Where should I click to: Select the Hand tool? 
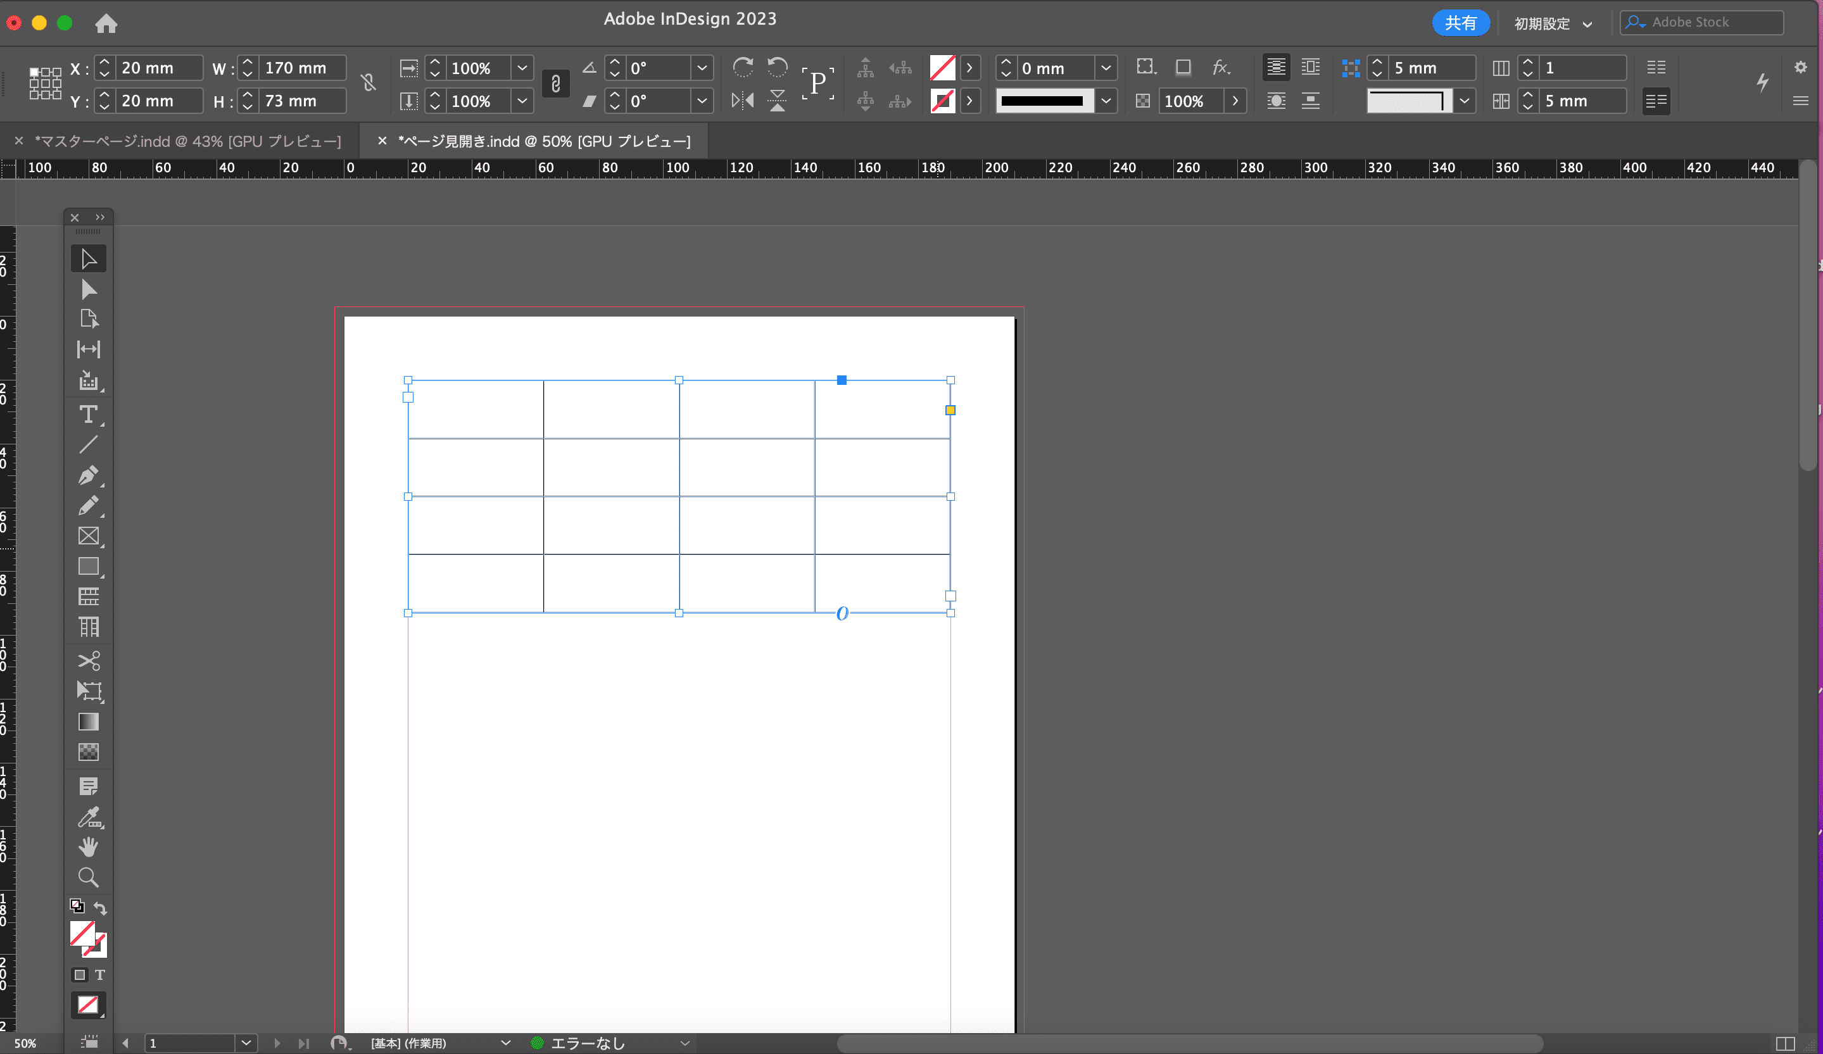88,847
